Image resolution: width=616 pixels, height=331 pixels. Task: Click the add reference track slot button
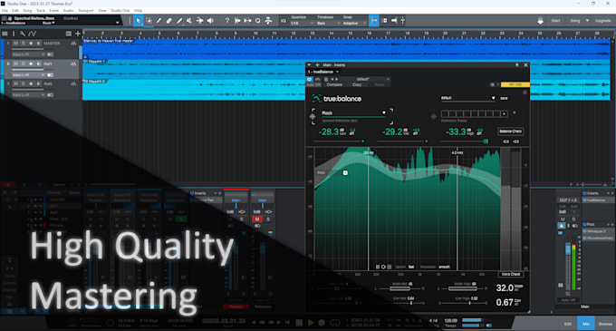point(504,114)
